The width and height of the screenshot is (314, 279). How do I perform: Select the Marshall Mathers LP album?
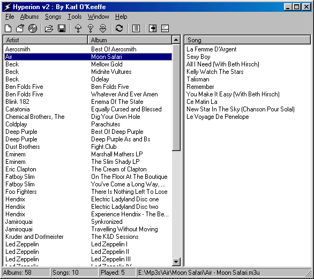(88, 154)
